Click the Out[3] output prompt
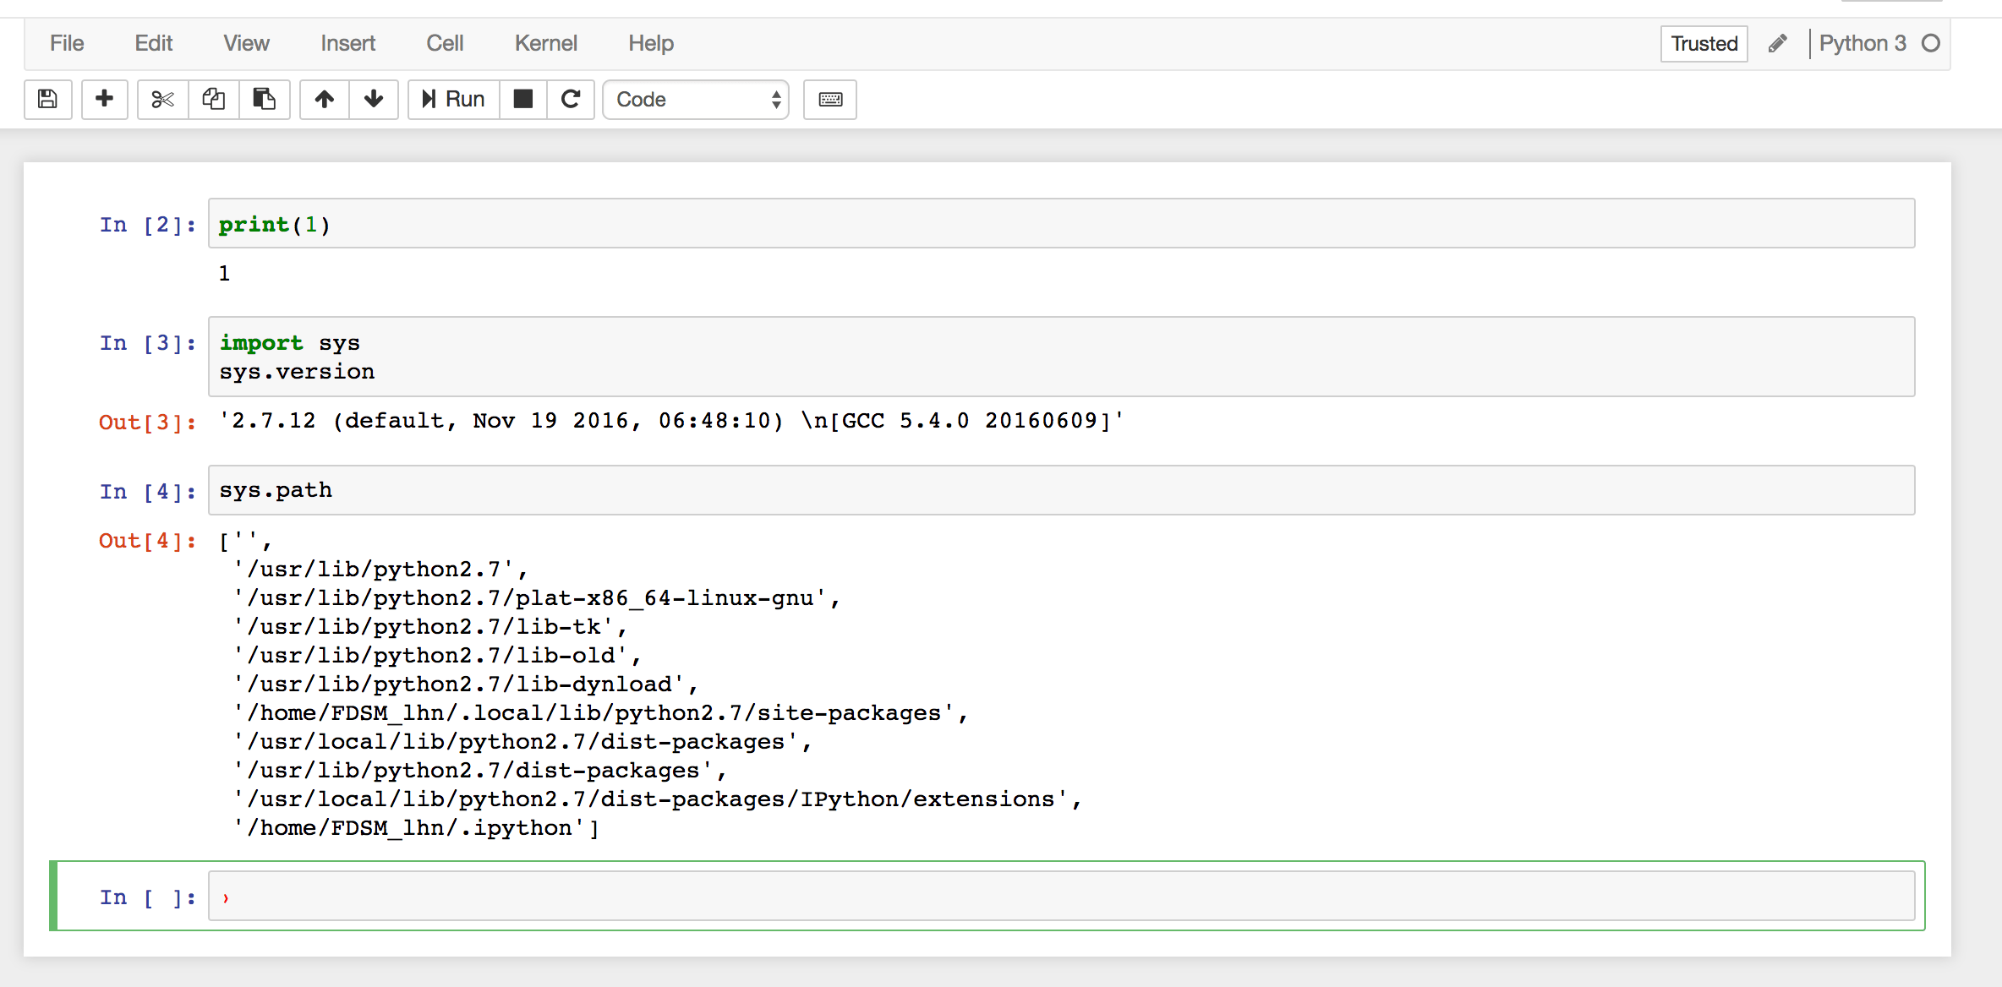Screen dimensions: 2002x987 point(148,422)
